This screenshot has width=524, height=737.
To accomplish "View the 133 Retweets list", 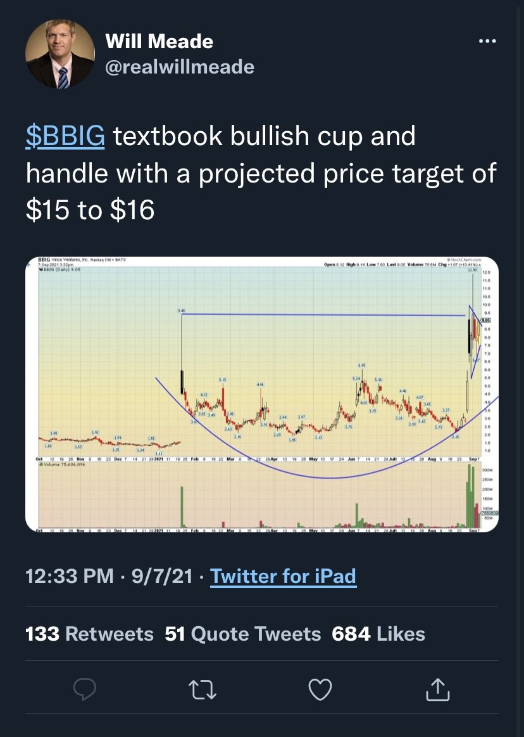I will click(x=89, y=634).
